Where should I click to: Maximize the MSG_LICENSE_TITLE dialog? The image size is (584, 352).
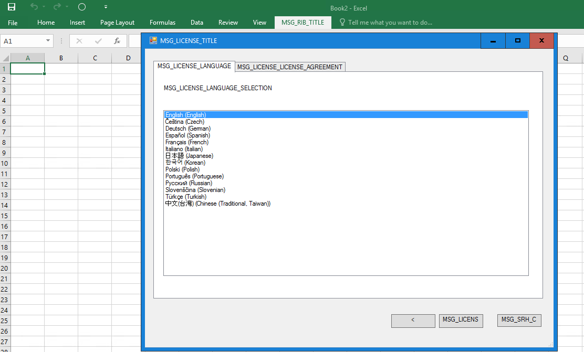517,40
